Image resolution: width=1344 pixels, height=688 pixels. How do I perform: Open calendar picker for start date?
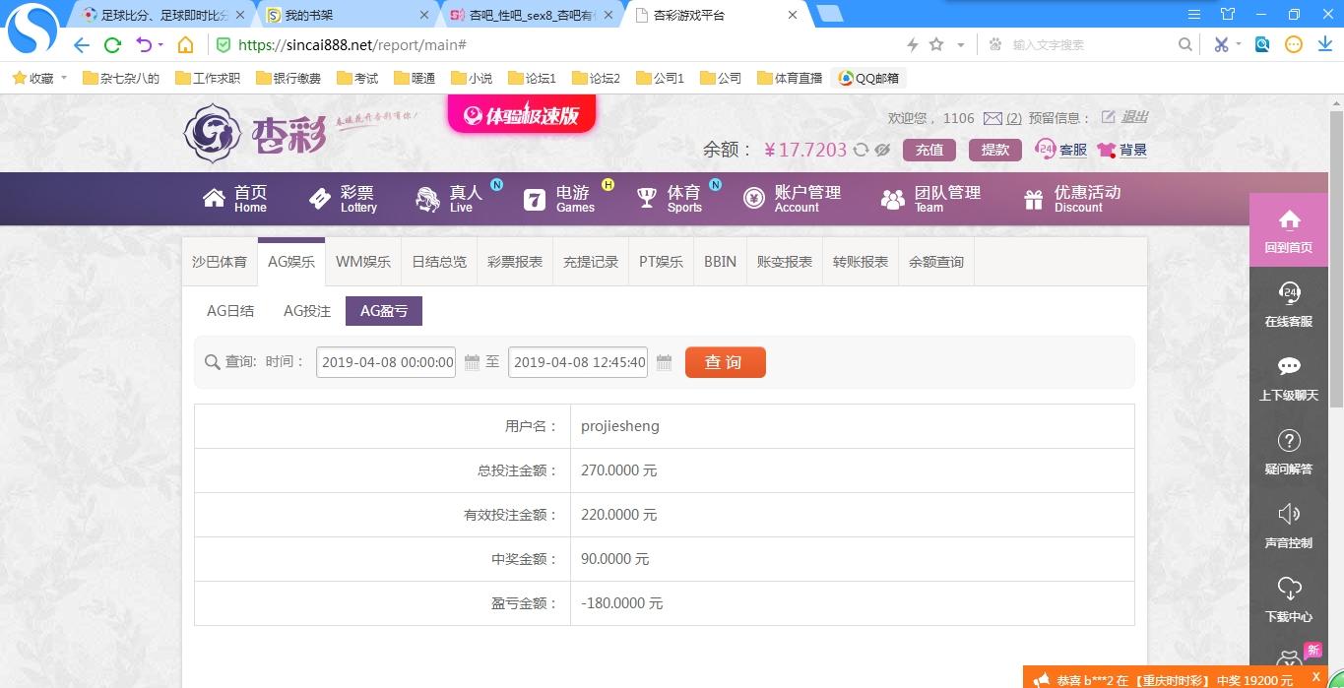[x=472, y=362]
